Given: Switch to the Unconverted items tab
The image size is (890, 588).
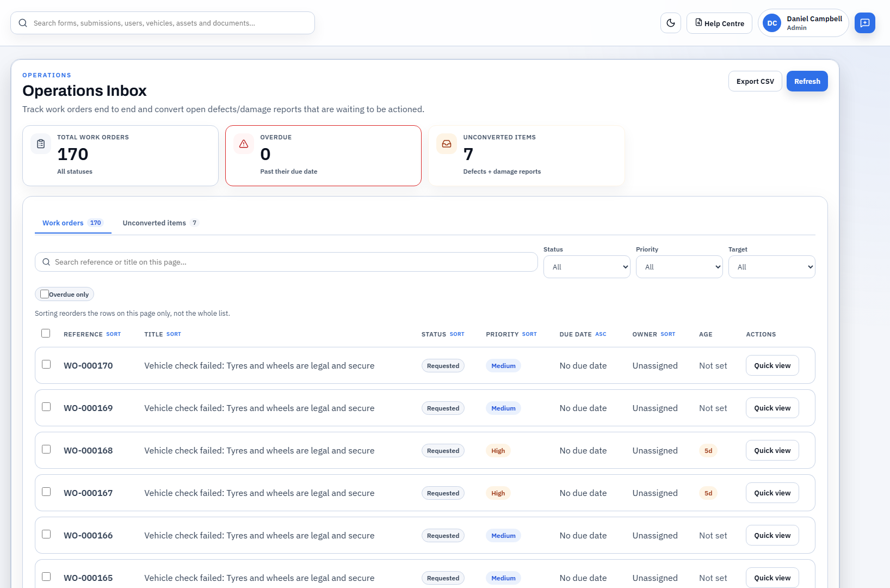Looking at the screenshot, I should (160, 223).
